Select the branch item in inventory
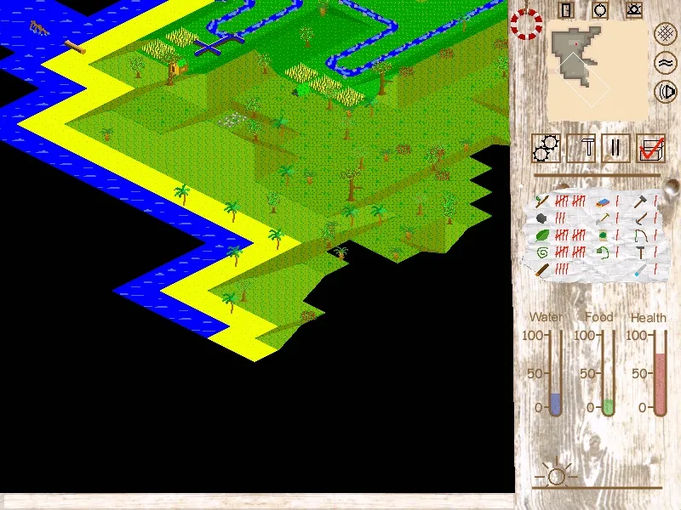681x510 pixels. [542, 201]
